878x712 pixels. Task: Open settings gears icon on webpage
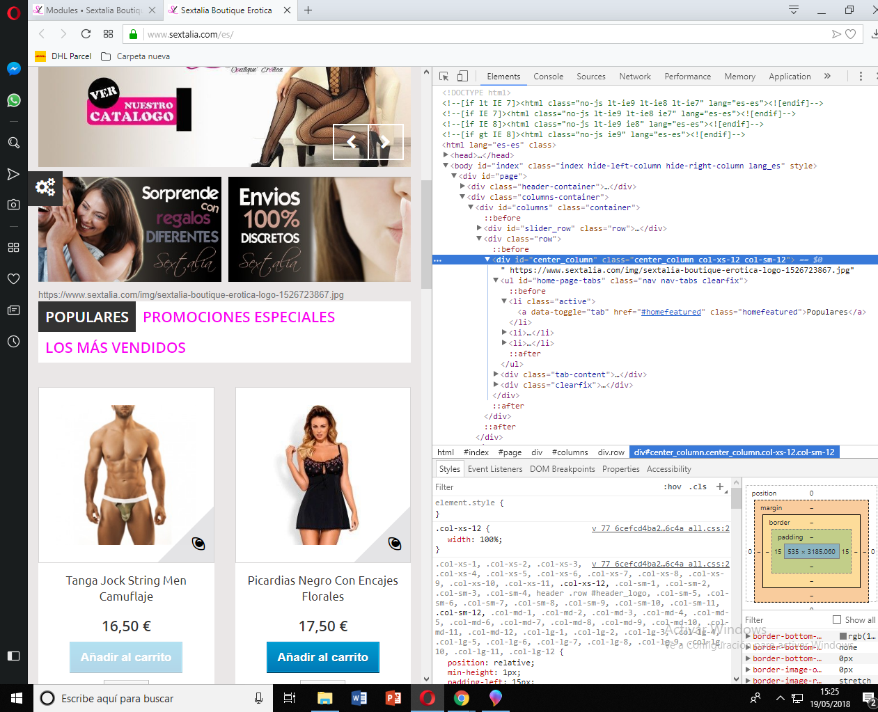[45, 187]
